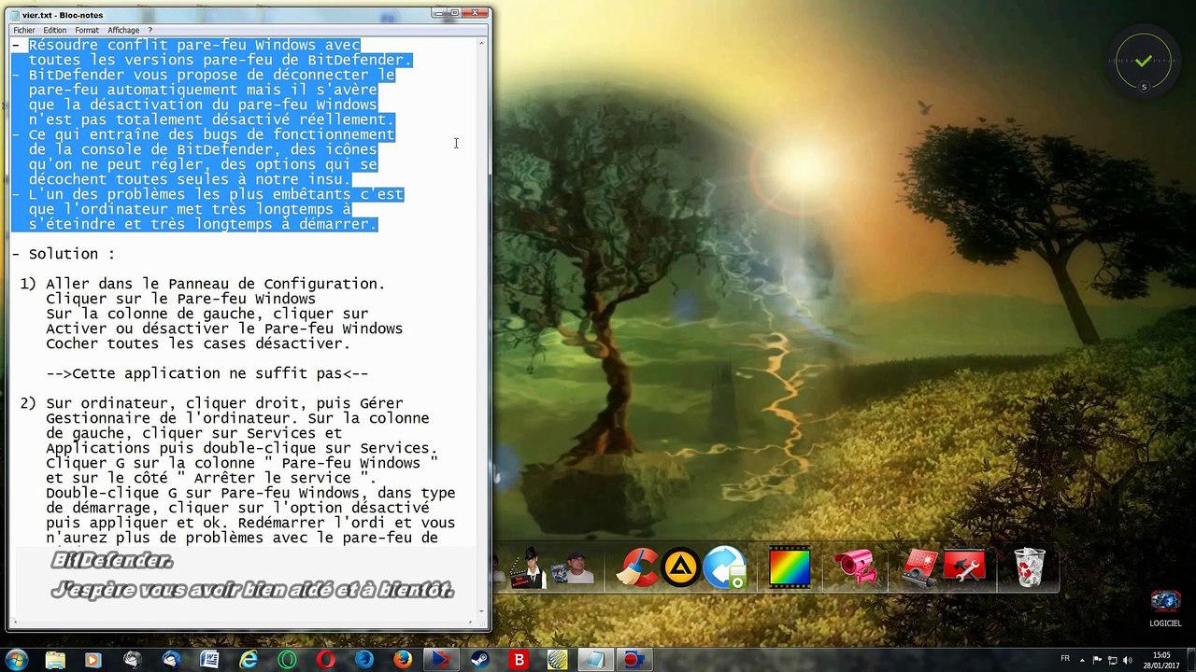Viewport: 1196px width, 672px height.
Task: Click the line 'Cliquer sur le Pare-feu Windows'
Action: click(x=180, y=299)
